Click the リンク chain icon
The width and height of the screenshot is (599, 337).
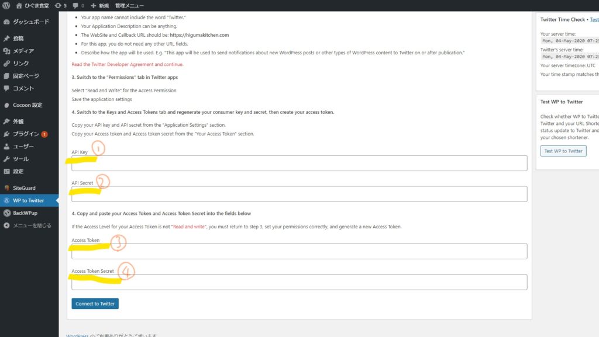[6, 63]
